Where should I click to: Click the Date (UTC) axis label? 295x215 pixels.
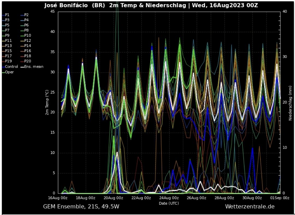coord(169,203)
